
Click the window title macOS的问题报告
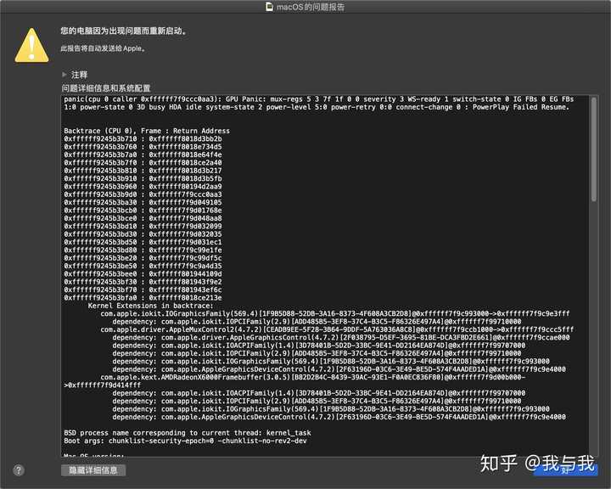tap(311, 7)
